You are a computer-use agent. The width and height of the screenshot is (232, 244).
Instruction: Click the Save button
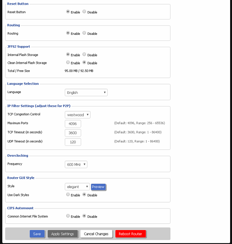(x=37, y=234)
